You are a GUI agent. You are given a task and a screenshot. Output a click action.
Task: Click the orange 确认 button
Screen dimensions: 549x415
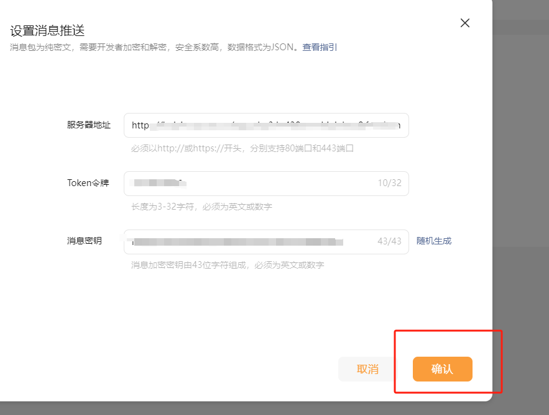coord(443,369)
